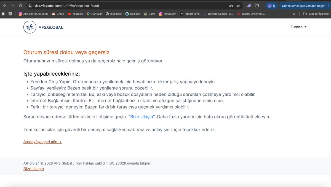
Task: Click Anasayfaya geri gön link
Action: click(x=42, y=142)
